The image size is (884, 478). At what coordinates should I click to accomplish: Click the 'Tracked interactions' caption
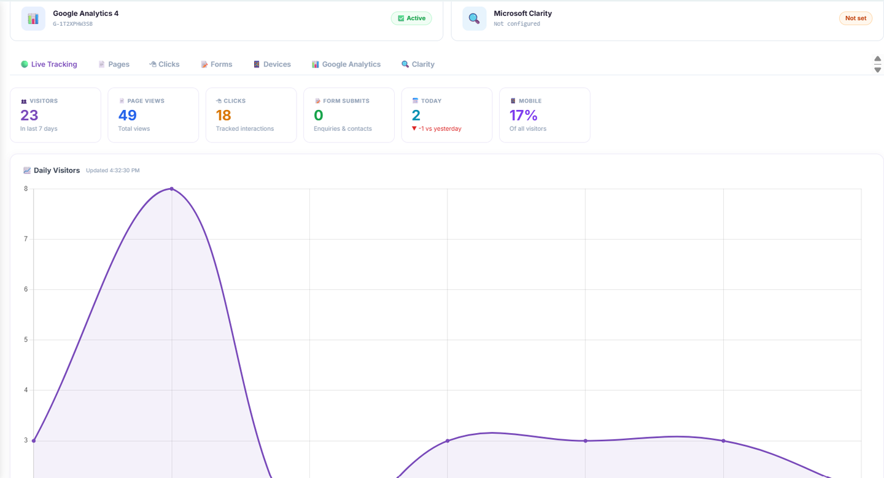(x=245, y=129)
